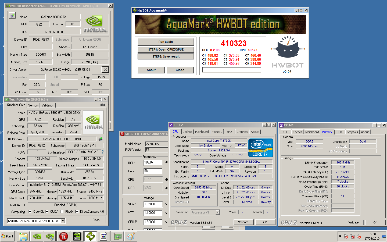Toggle the OpenCL checkbox

pos(30,212)
